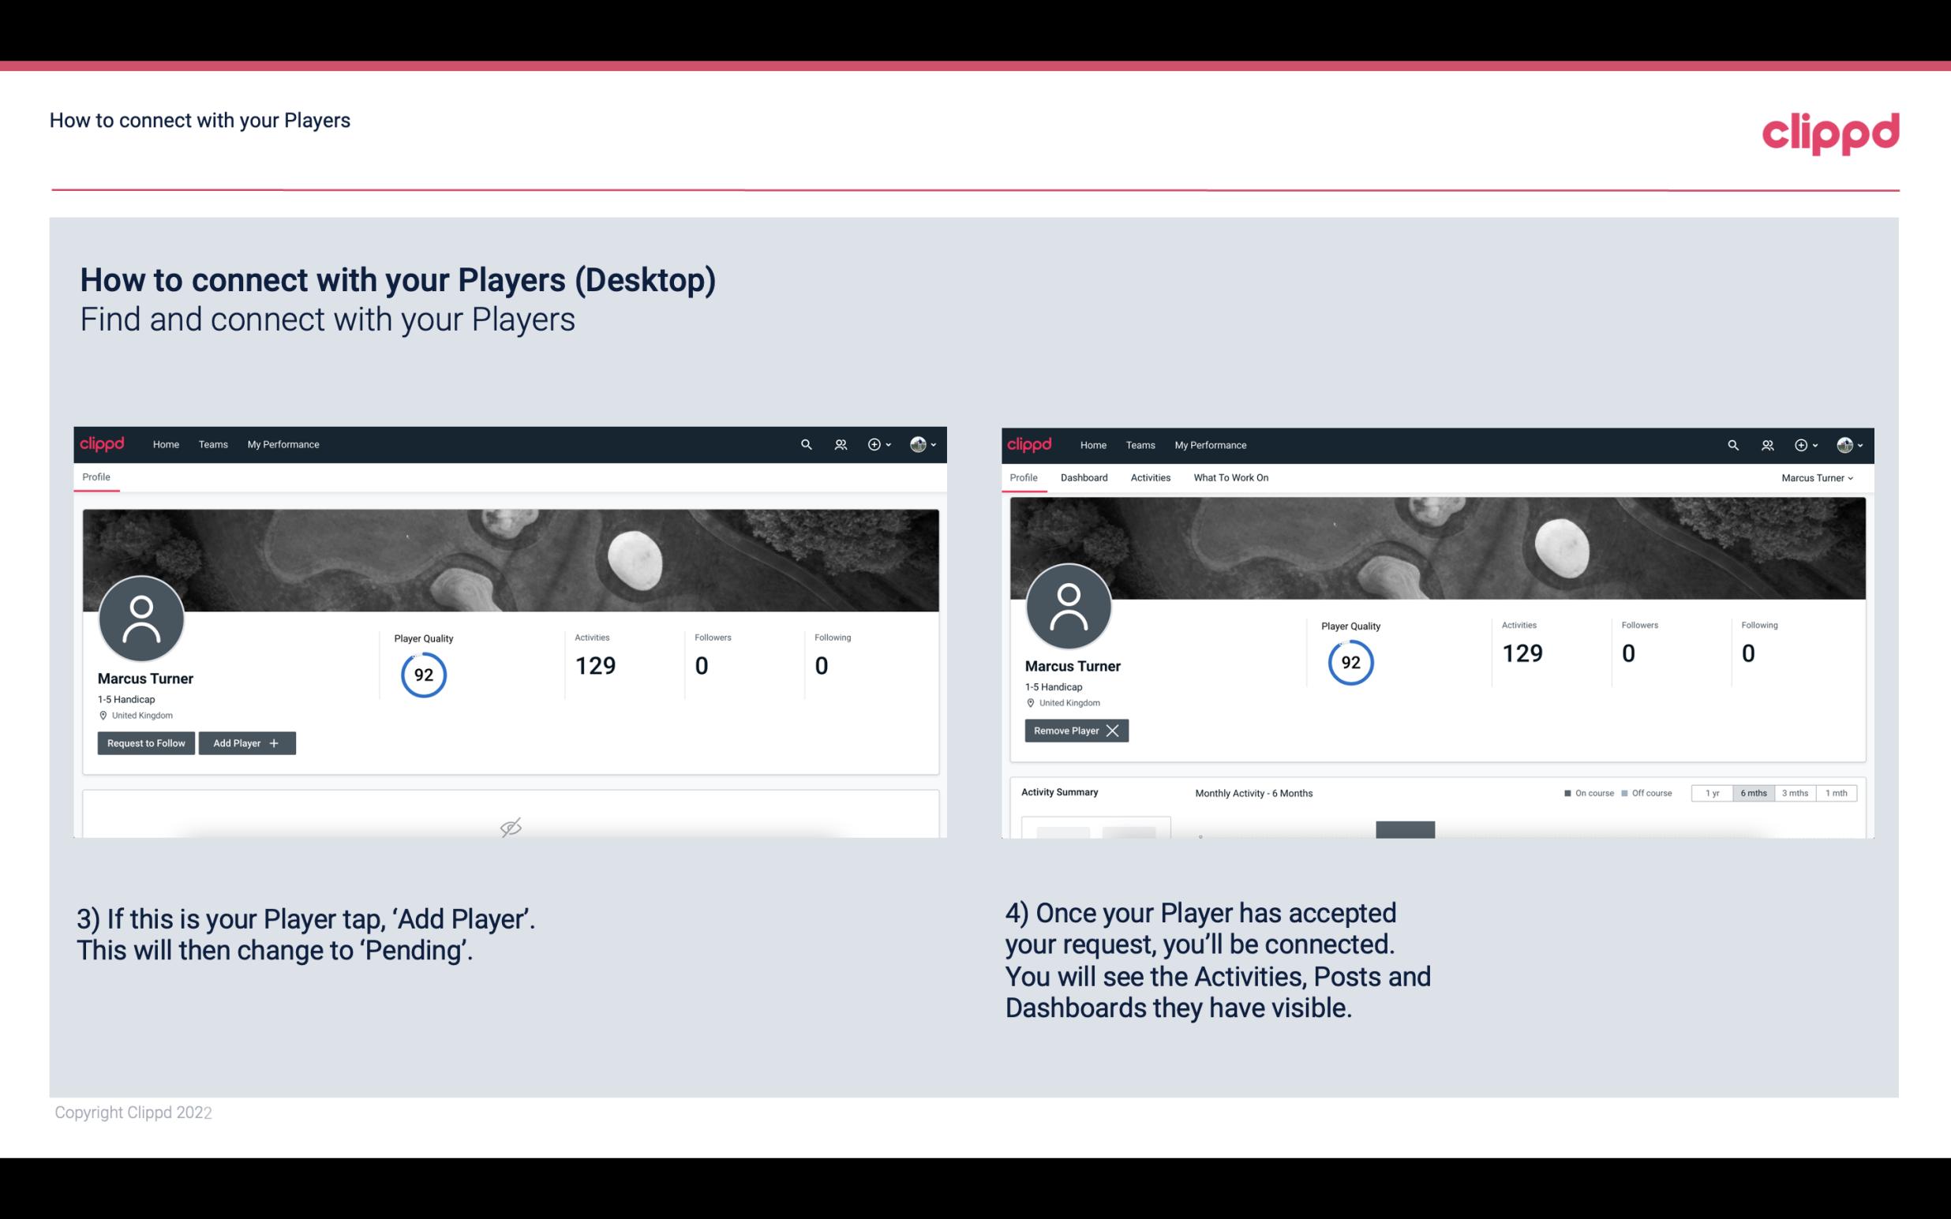Click the What To On tab right panel
1951x1219 pixels.
[x=1230, y=477]
